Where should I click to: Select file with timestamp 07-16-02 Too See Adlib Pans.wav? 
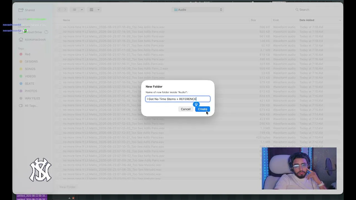(x=113, y=78)
